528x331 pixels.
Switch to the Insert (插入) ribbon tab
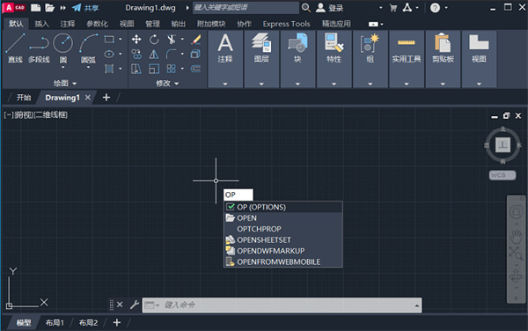click(41, 24)
